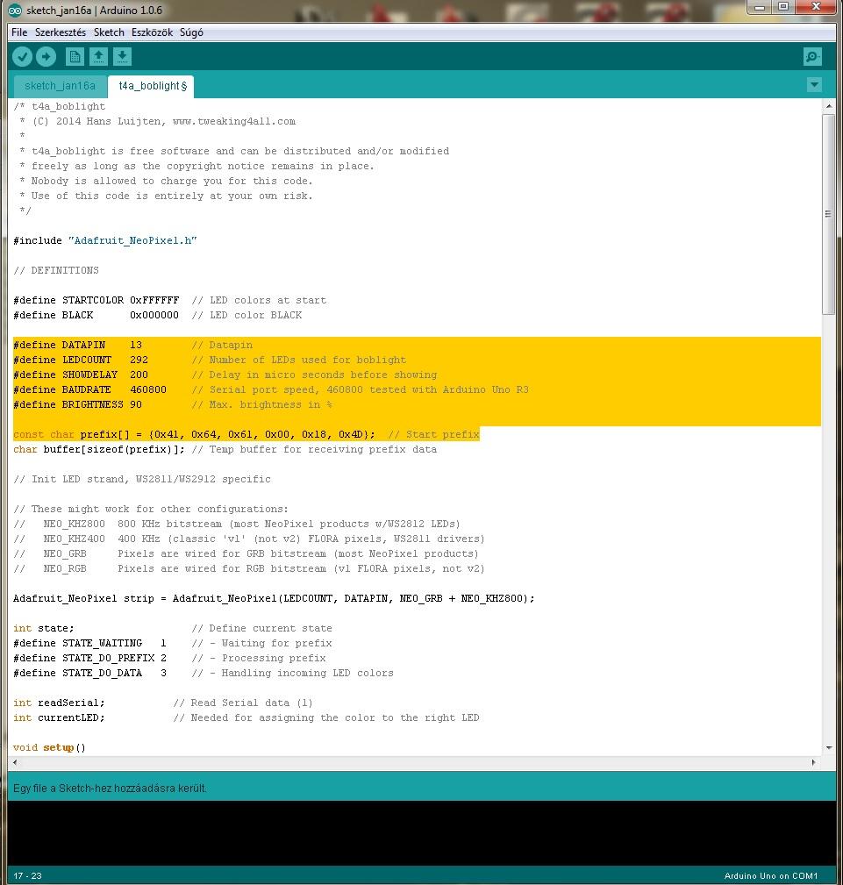Click the #define STARTCOLOR 0xFFFFFF line

[169, 300]
